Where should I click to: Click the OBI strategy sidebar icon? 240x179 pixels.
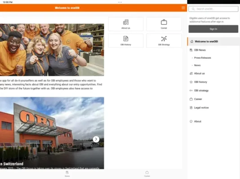pos(191,90)
